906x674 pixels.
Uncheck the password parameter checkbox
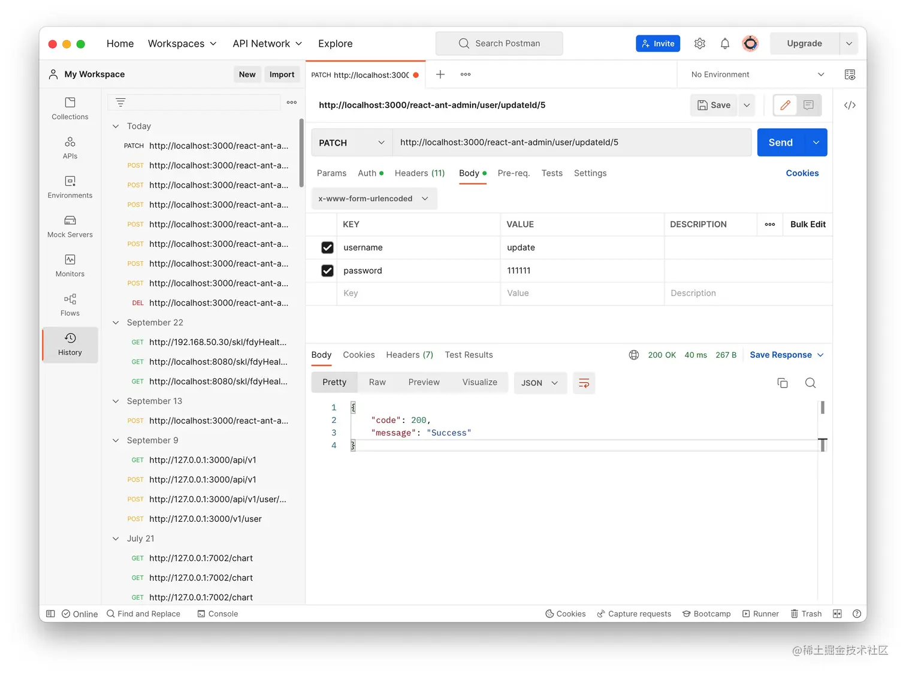327,271
